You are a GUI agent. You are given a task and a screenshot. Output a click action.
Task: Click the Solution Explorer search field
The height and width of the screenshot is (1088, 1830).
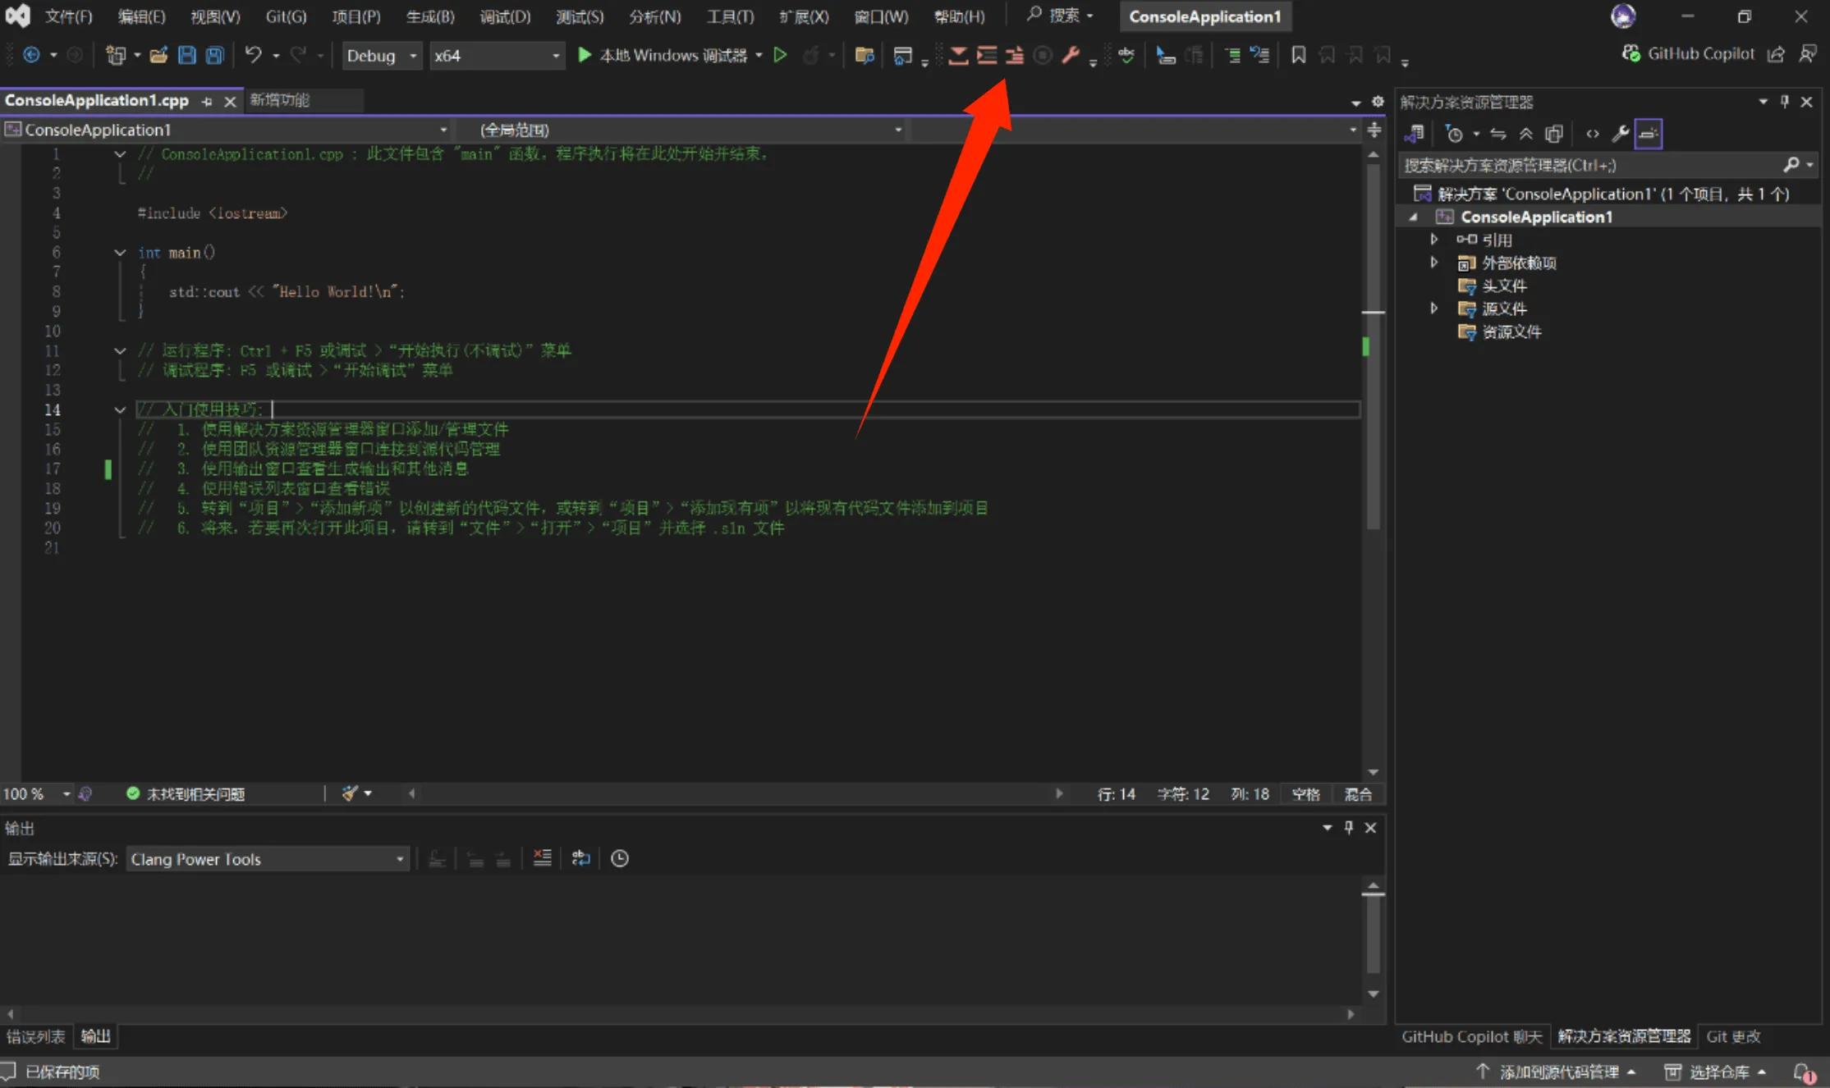pyautogui.click(x=1589, y=165)
